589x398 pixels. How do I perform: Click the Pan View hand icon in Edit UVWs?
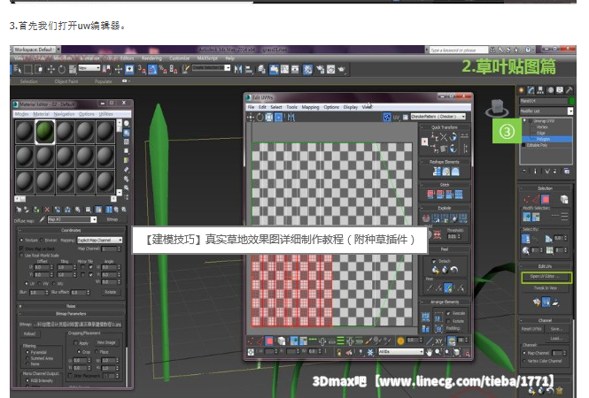click(430, 352)
